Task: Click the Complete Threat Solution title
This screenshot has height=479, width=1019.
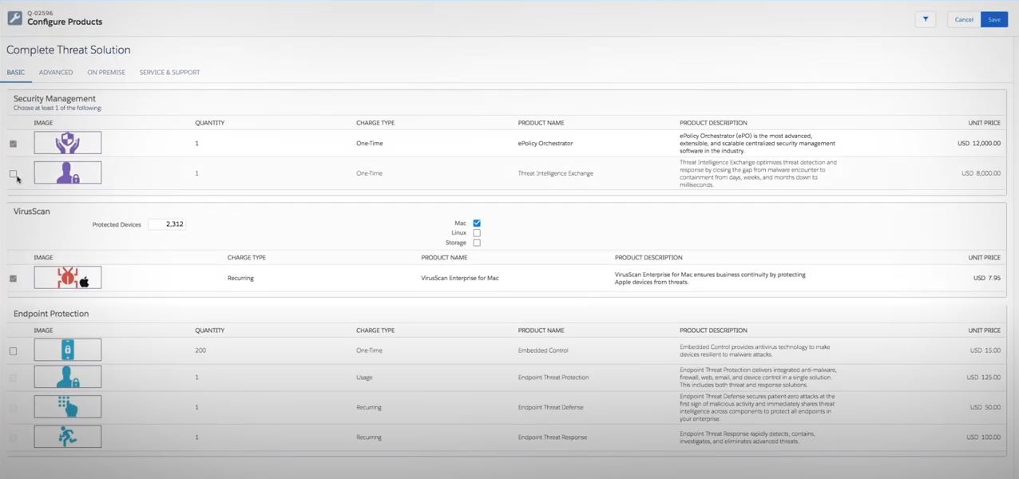Action: pyautogui.click(x=69, y=49)
